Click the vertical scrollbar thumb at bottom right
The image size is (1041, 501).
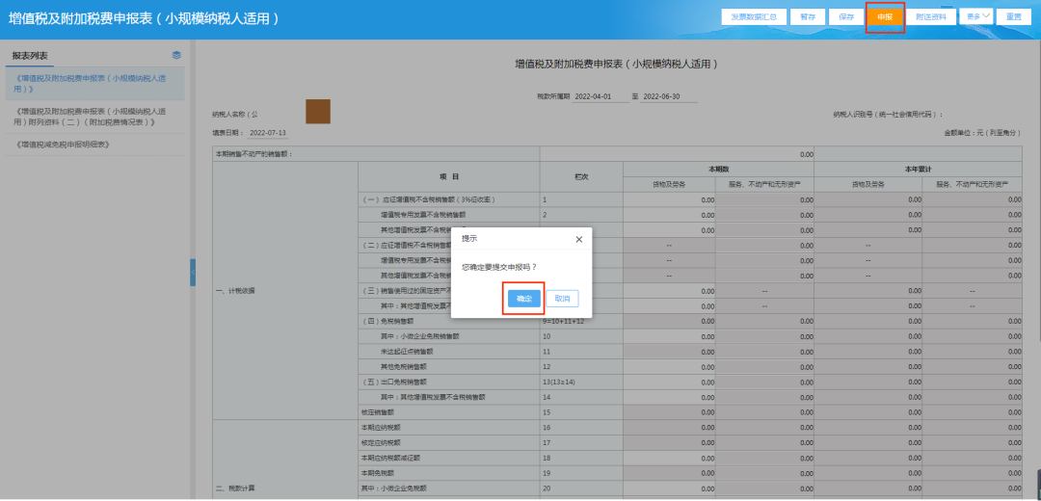click(1038, 483)
